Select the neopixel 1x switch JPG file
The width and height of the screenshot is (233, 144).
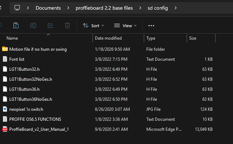coord(26,109)
